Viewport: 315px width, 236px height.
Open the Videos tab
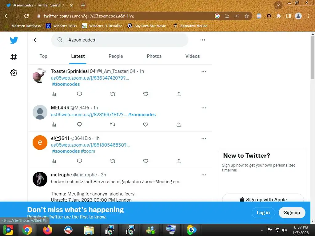click(193, 56)
